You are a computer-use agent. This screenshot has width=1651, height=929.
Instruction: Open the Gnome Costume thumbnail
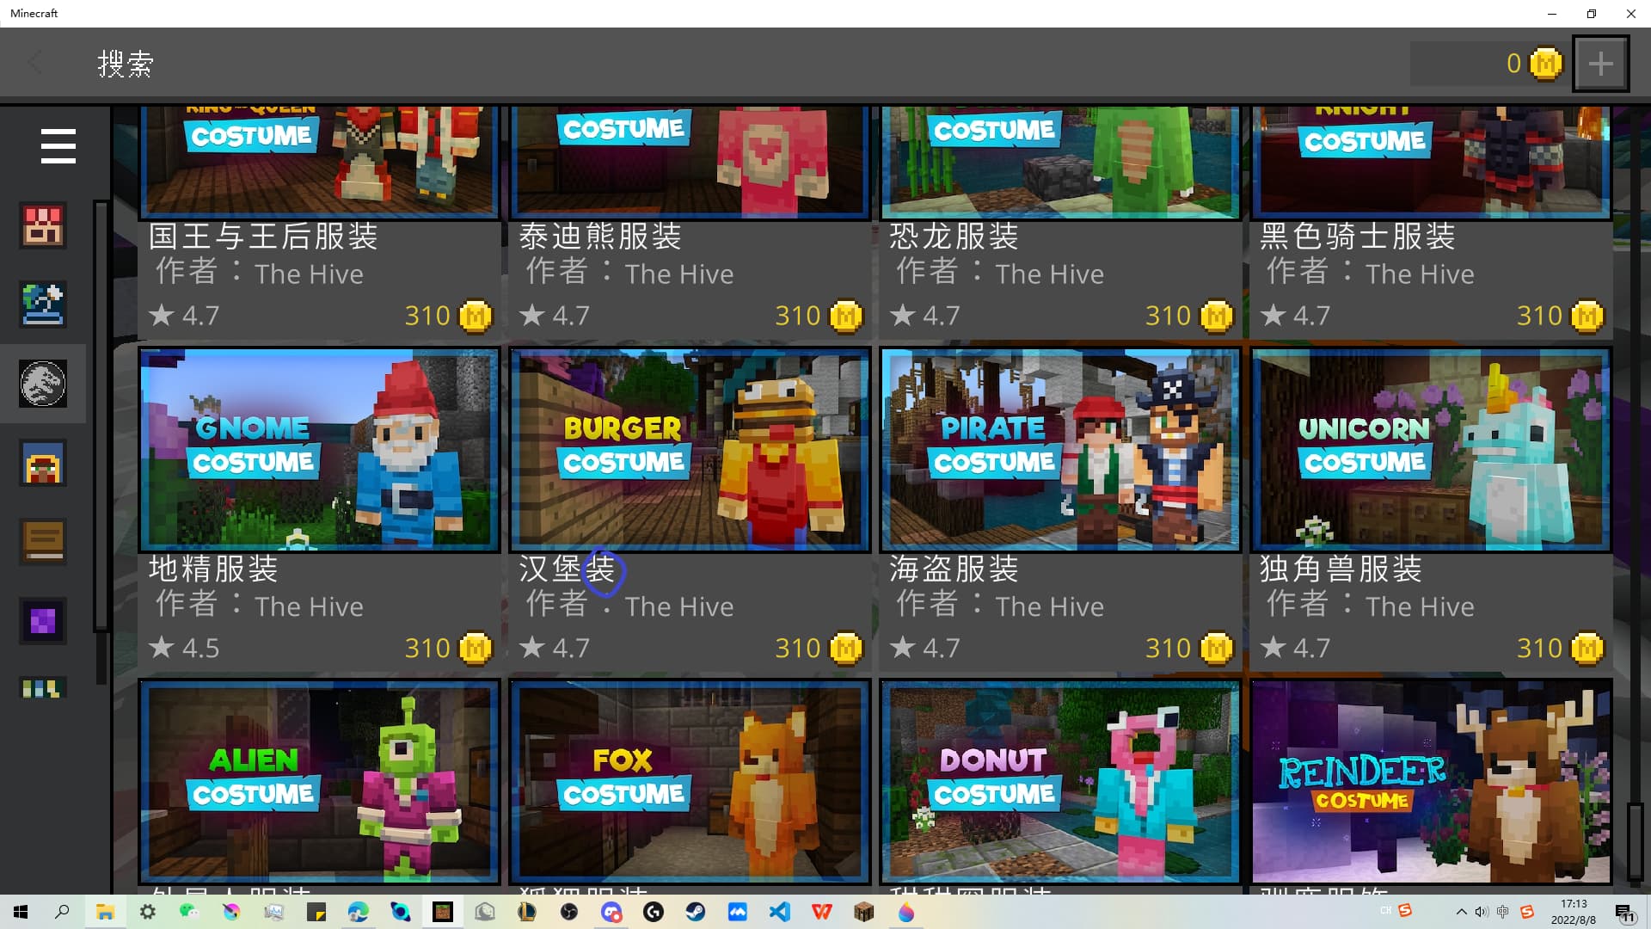pyautogui.click(x=319, y=449)
